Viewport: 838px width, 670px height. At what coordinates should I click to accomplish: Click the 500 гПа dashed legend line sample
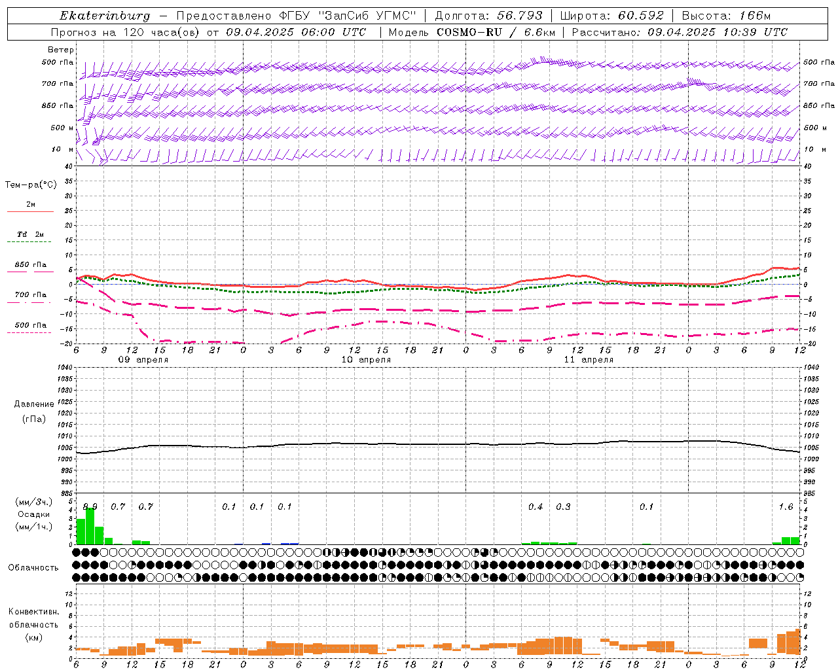point(29,333)
